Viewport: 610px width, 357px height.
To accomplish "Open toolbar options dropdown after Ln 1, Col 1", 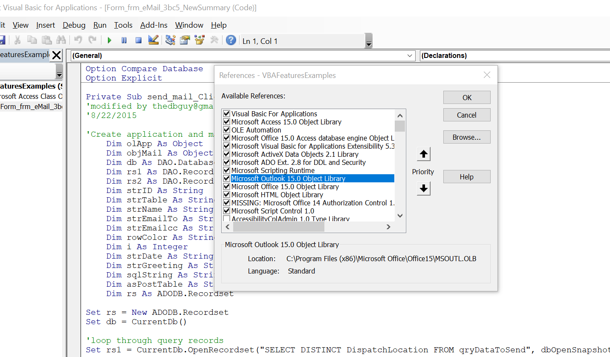I will point(369,42).
